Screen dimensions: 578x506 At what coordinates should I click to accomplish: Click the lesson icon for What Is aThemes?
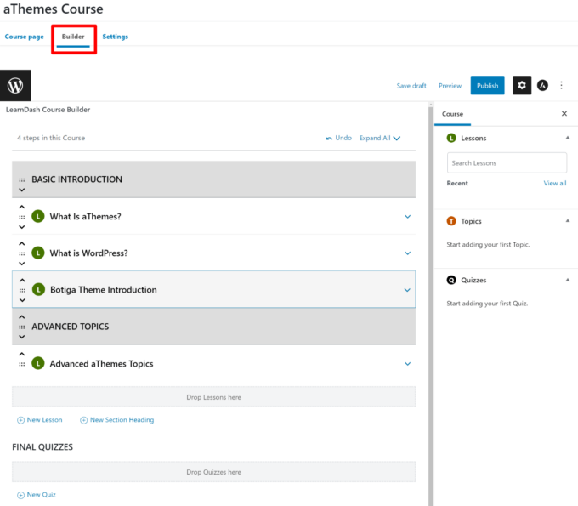[38, 217]
